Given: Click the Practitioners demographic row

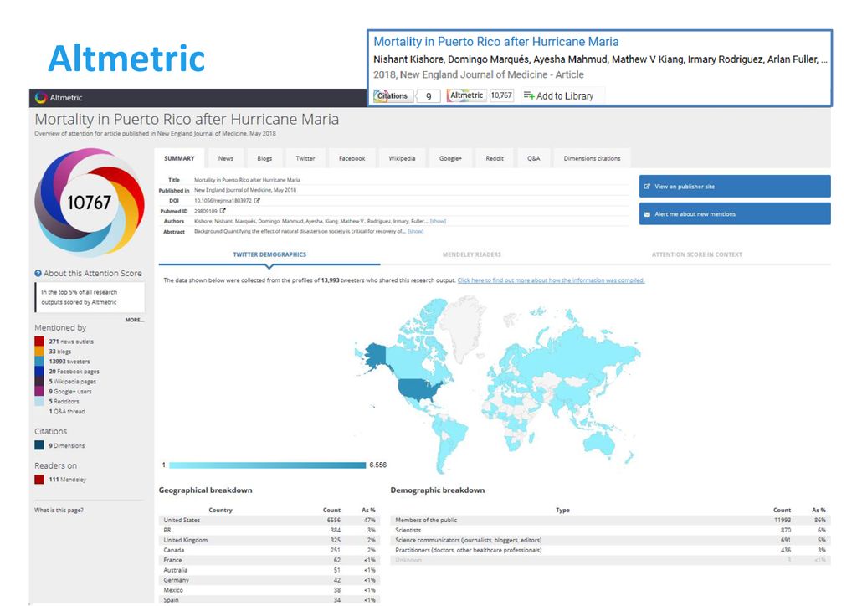Looking at the screenshot, I should 610,550.
